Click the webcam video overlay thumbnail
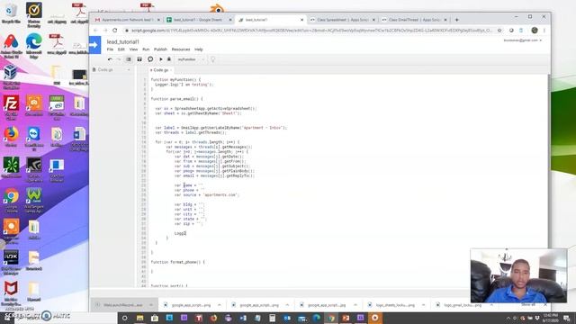Screen dimensions: 576x324 [x=518, y=275]
